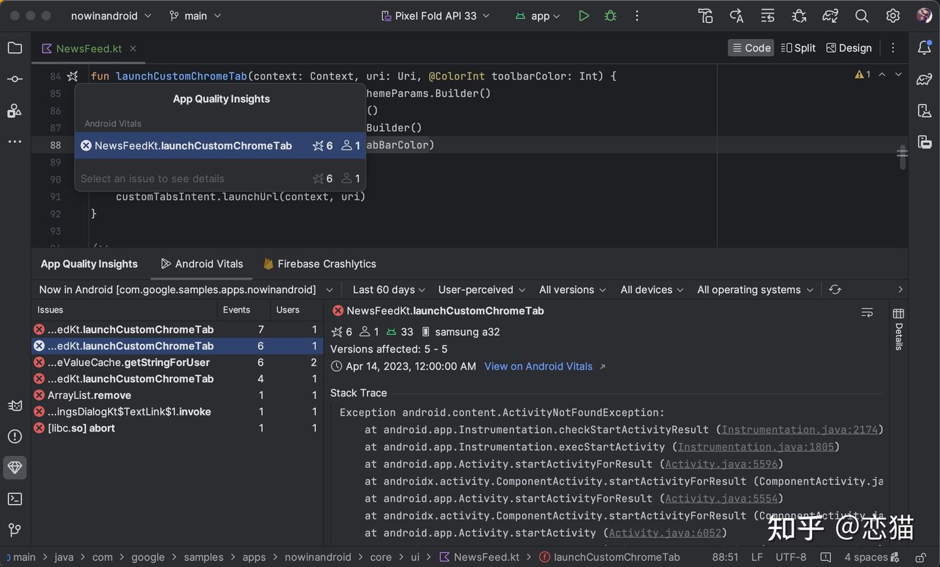Open the View on Android Vitals link
Image resolution: width=940 pixels, height=567 pixels.
[539, 367]
